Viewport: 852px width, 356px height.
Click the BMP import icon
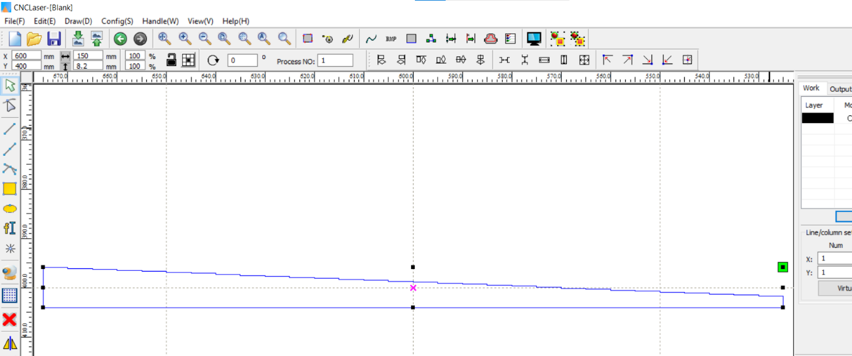tap(391, 39)
